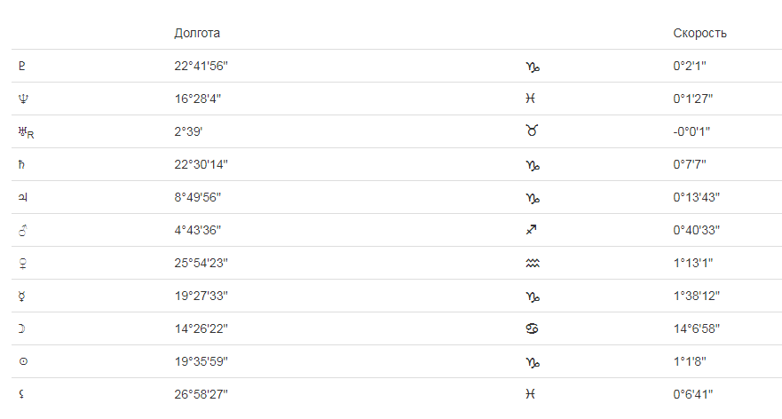
Task: Click the Venus planet symbol
Action: [x=23, y=263]
